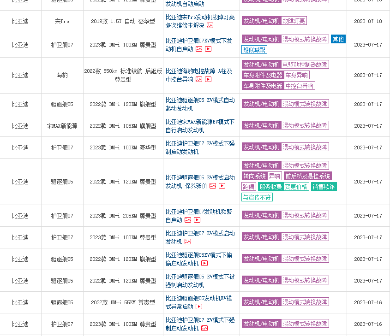Click the blue 其他 tag
This screenshot has height=336, width=390.
[338, 39]
